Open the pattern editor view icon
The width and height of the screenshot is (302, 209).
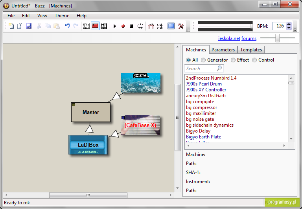[86, 26]
